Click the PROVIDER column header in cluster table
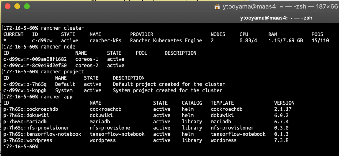Viewport: 339px width, 156px height. (142, 34)
